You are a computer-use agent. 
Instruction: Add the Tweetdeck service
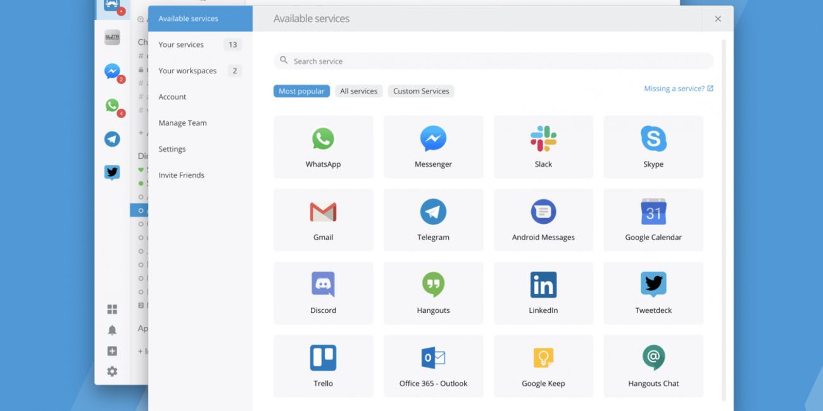tap(653, 293)
